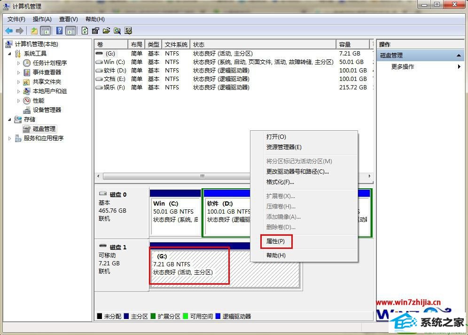This screenshot has height=335, width=468.
Task: Open 设备管理器 tree item
Action: [47, 110]
